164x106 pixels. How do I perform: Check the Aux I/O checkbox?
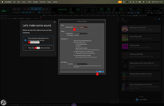tap(76, 46)
